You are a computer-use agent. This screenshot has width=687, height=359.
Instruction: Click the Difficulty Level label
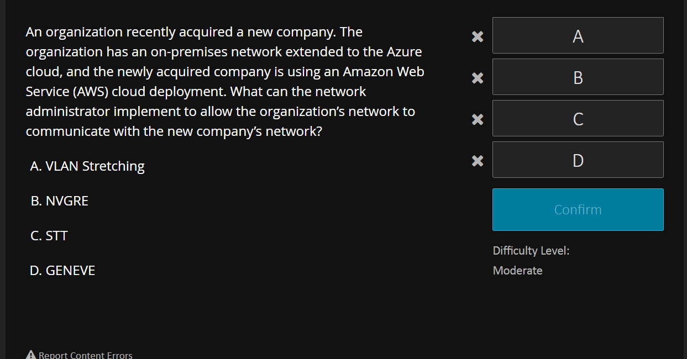coord(531,250)
